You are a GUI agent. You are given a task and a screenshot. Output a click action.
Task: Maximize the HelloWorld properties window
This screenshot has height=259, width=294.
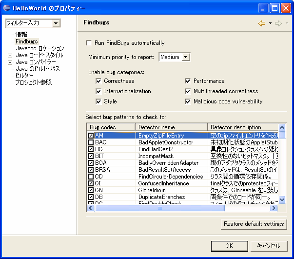click(274, 8)
